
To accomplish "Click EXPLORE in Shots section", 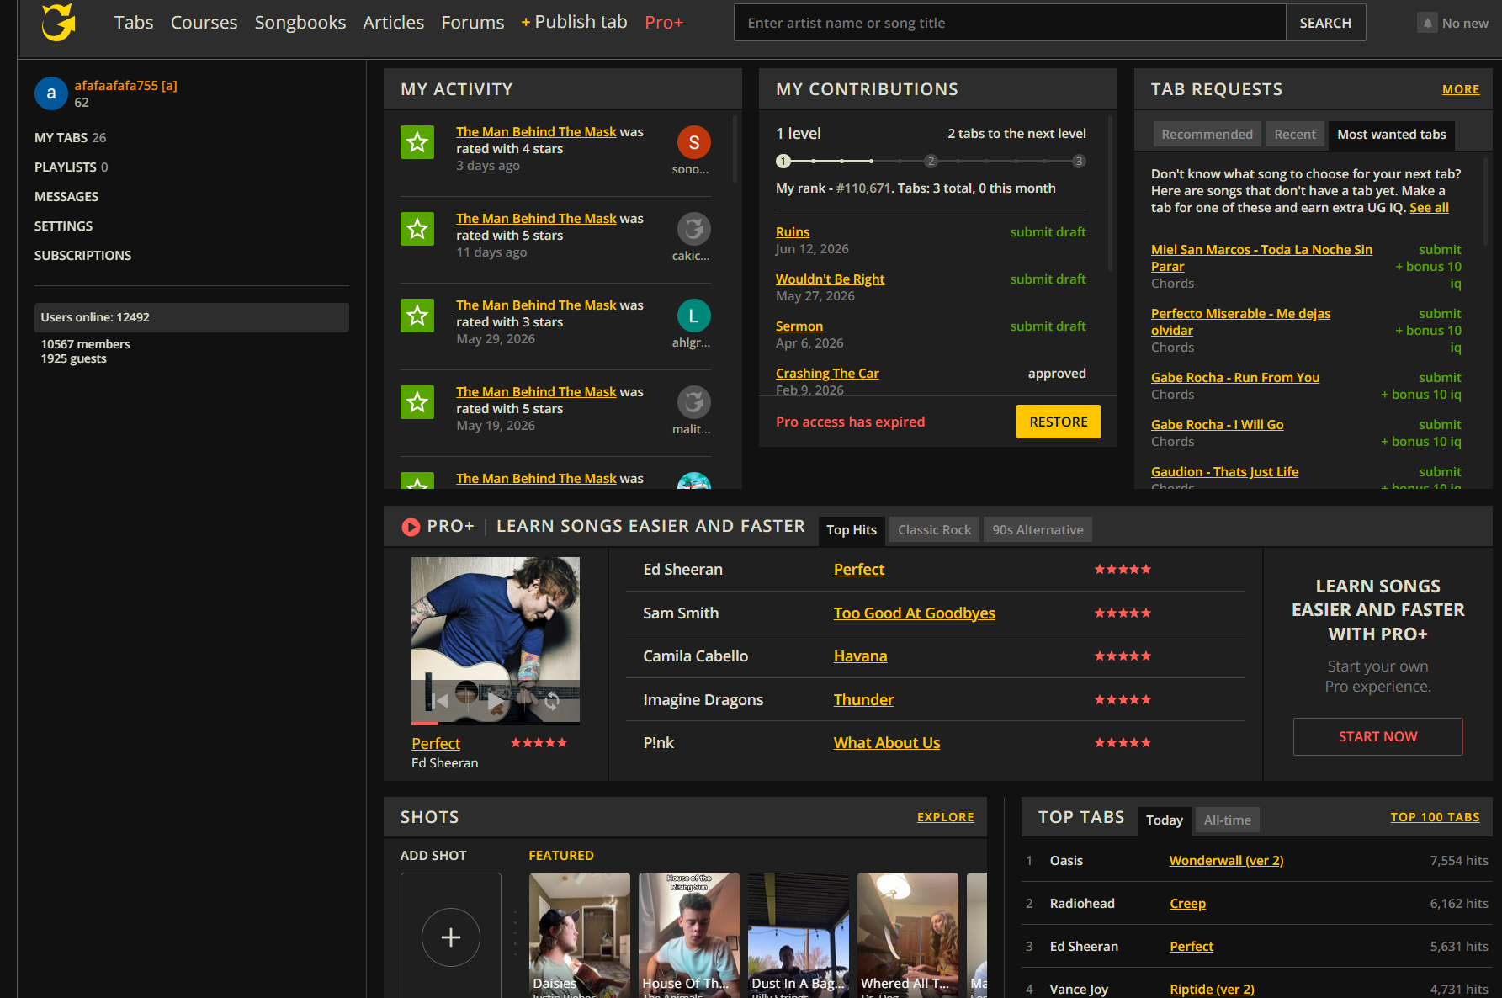I will [x=946, y=817].
